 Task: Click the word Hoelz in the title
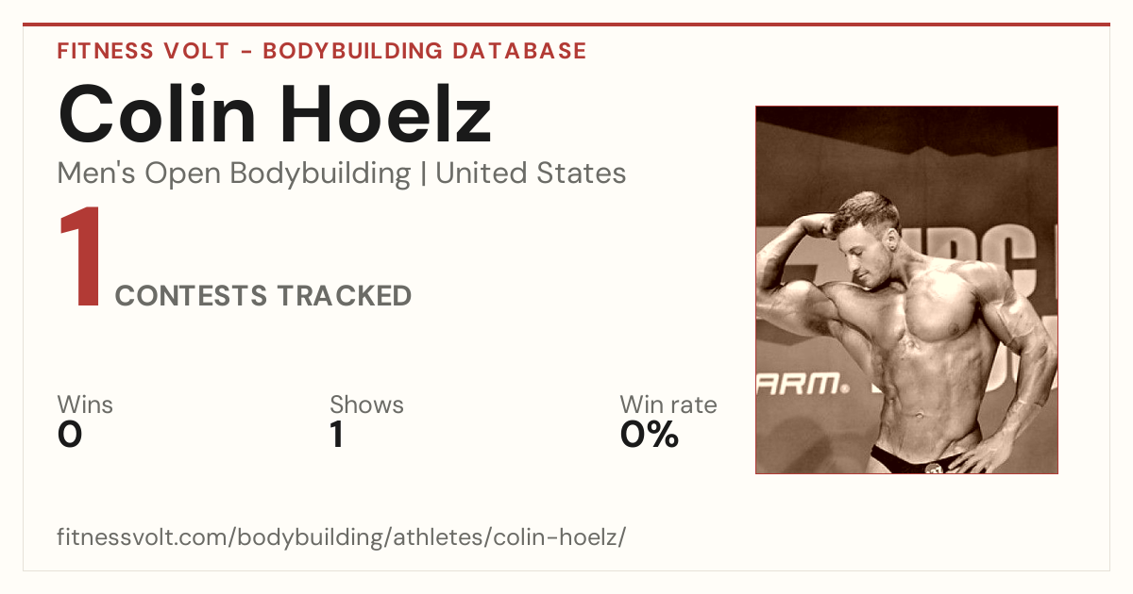tap(396, 114)
